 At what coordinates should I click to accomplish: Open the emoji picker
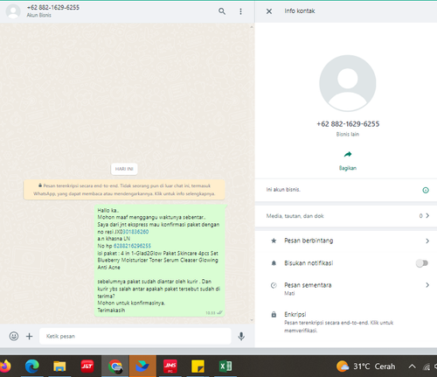point(14,336)
